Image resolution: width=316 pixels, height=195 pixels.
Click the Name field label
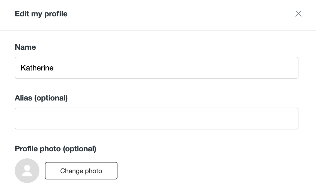25,47
